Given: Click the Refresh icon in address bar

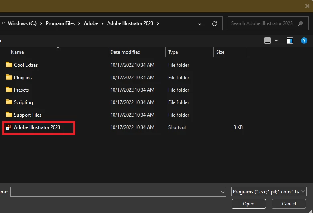Looking at the screenshot, I should click(215, 24).
